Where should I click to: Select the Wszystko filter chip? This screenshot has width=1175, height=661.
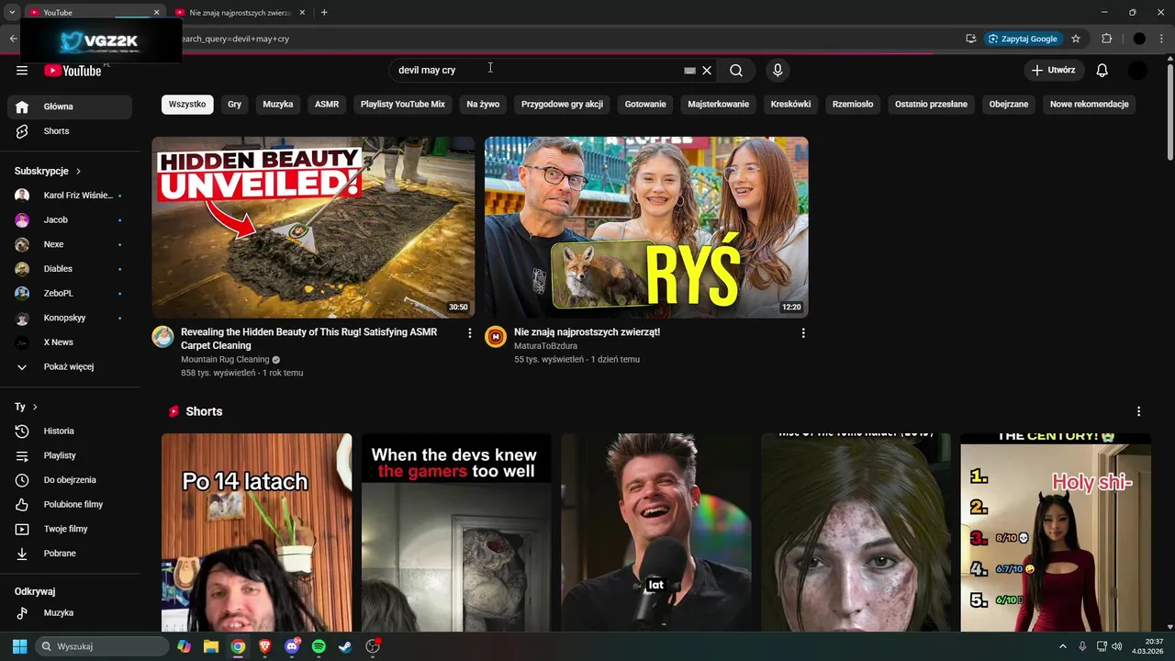(187, 104)
